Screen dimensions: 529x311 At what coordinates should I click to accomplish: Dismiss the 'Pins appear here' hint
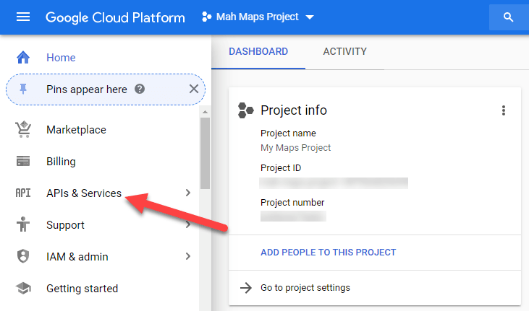pos(193,89)
